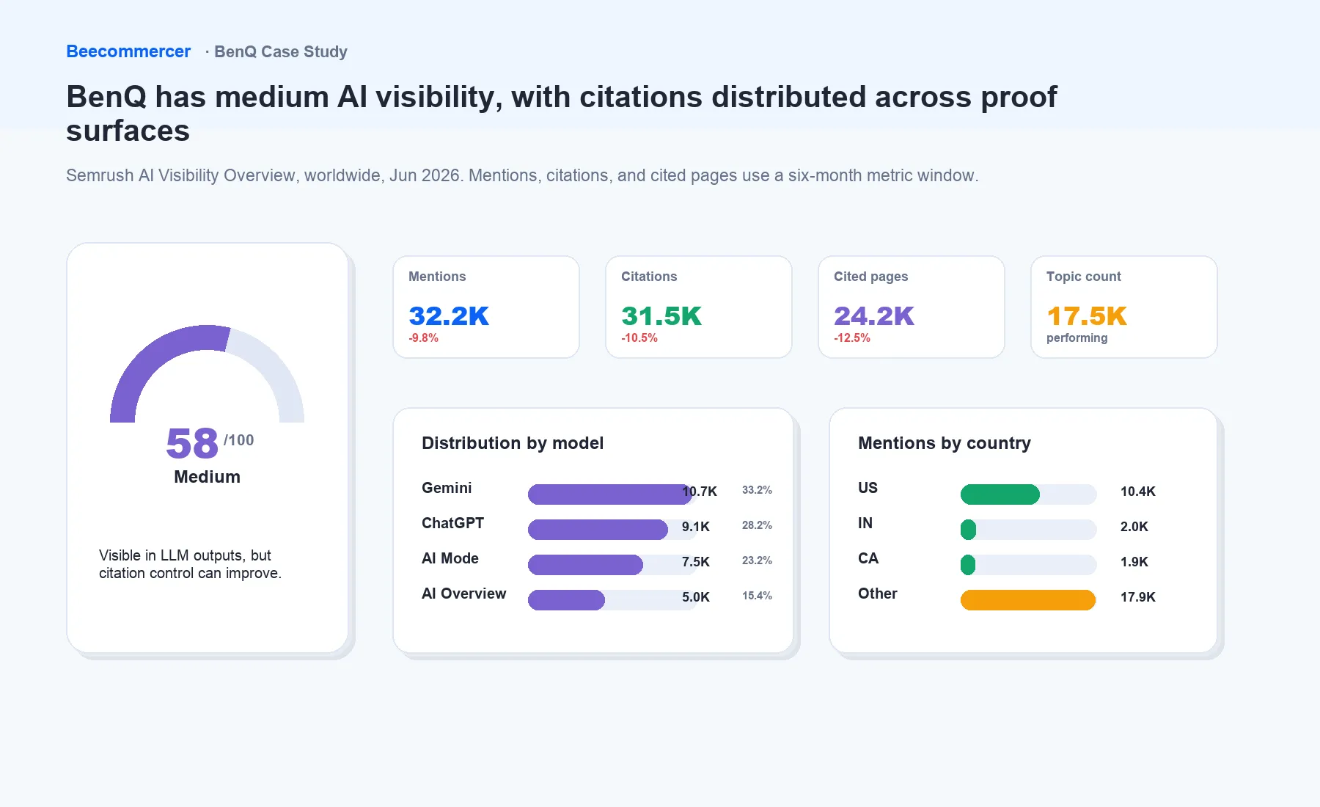Click the ChatGPT 28.2% percentage
This screenshot has width=1320, height=807.
coord(757,525)
